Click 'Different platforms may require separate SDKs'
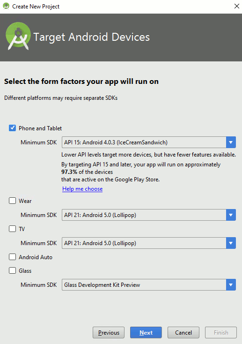 [61, 98]
